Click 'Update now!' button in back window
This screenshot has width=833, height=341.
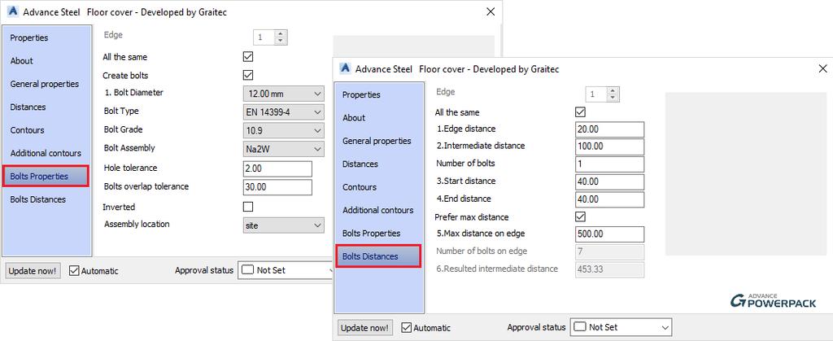33,270
